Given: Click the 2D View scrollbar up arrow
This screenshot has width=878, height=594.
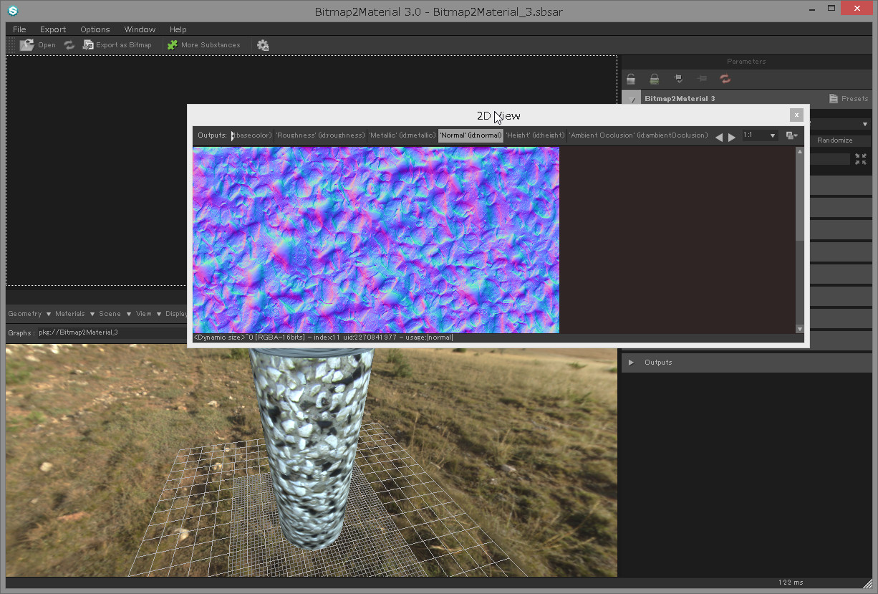Looking at the screenshot, I should (800, 152).
